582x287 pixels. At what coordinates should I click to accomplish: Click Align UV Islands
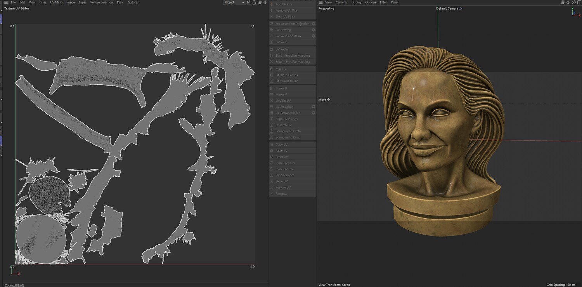click(293, 119)
